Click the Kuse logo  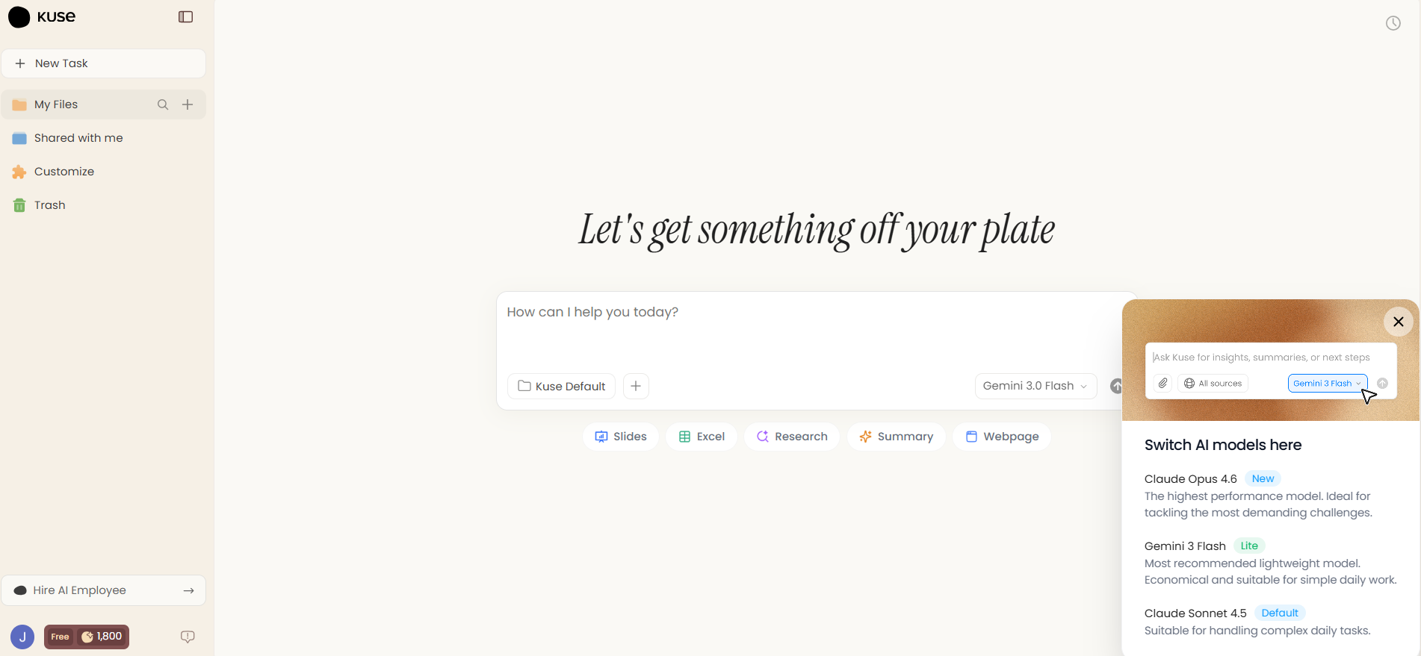point(42,16)
